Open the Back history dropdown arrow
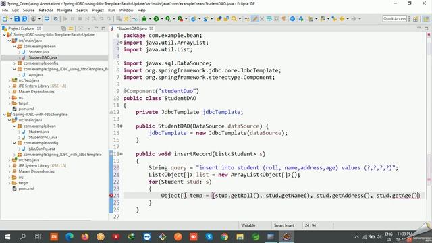Screen dimensions: 432x243 (x=348, y=19)
